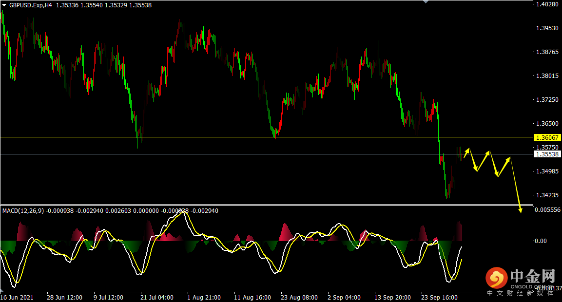Select the third upward yellow arrow's tip
This screenshot has width=562, height=302.
(509, 158)
